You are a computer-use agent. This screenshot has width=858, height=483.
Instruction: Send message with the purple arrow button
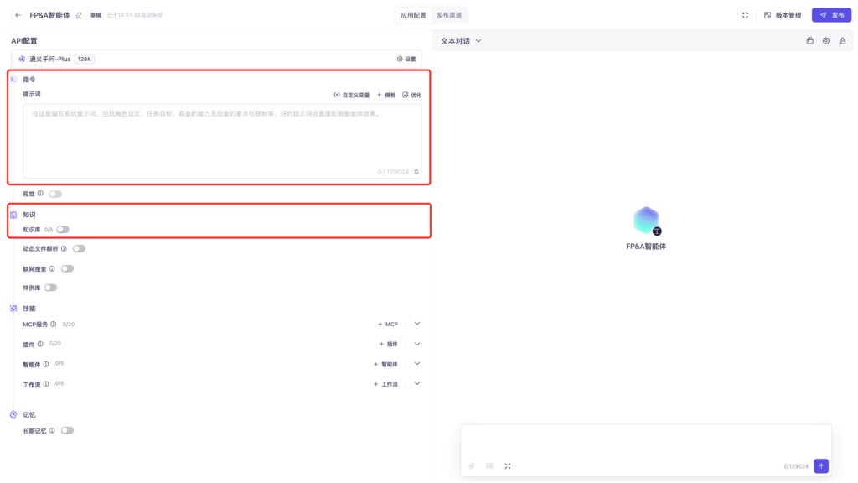(x=821, y=465)
